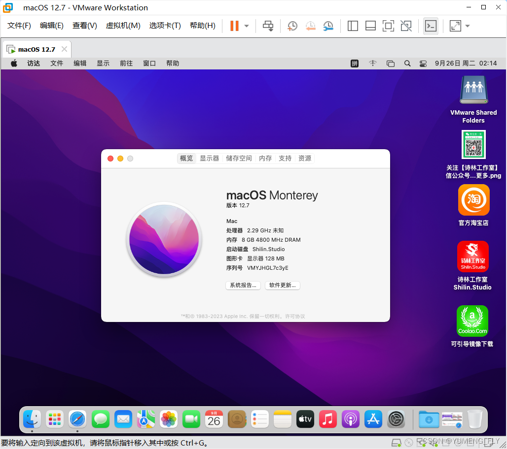This screenshot has width=507, height=449.
Task: Take a snapshot of the VM
Action: click(x=292, y=26)
